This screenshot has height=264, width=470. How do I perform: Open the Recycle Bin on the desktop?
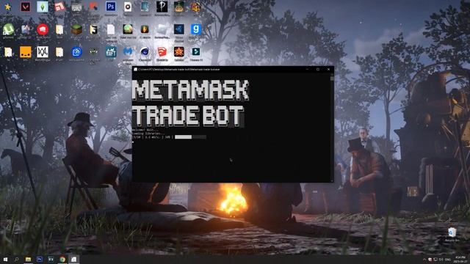tap(452, 233)
